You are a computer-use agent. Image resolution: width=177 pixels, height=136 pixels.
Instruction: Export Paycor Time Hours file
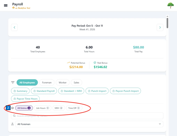click(x=25, y=99)
